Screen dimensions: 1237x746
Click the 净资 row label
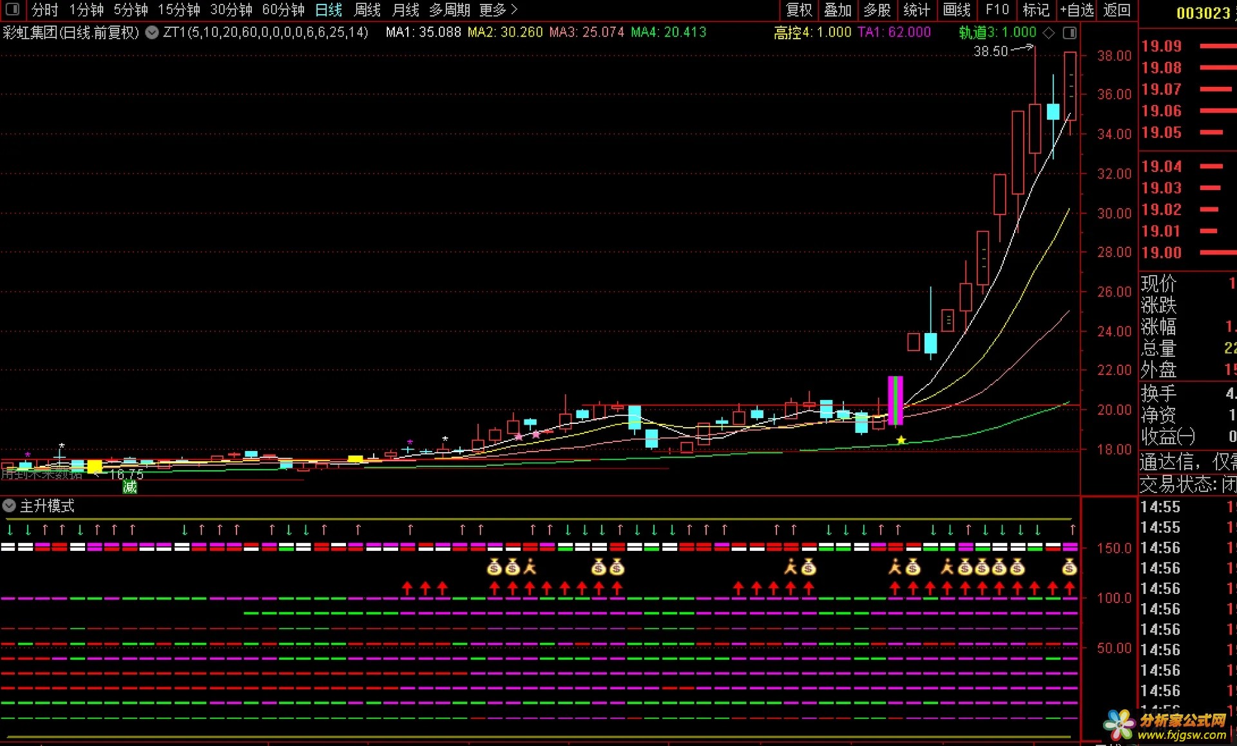[x=1158, y=415]
